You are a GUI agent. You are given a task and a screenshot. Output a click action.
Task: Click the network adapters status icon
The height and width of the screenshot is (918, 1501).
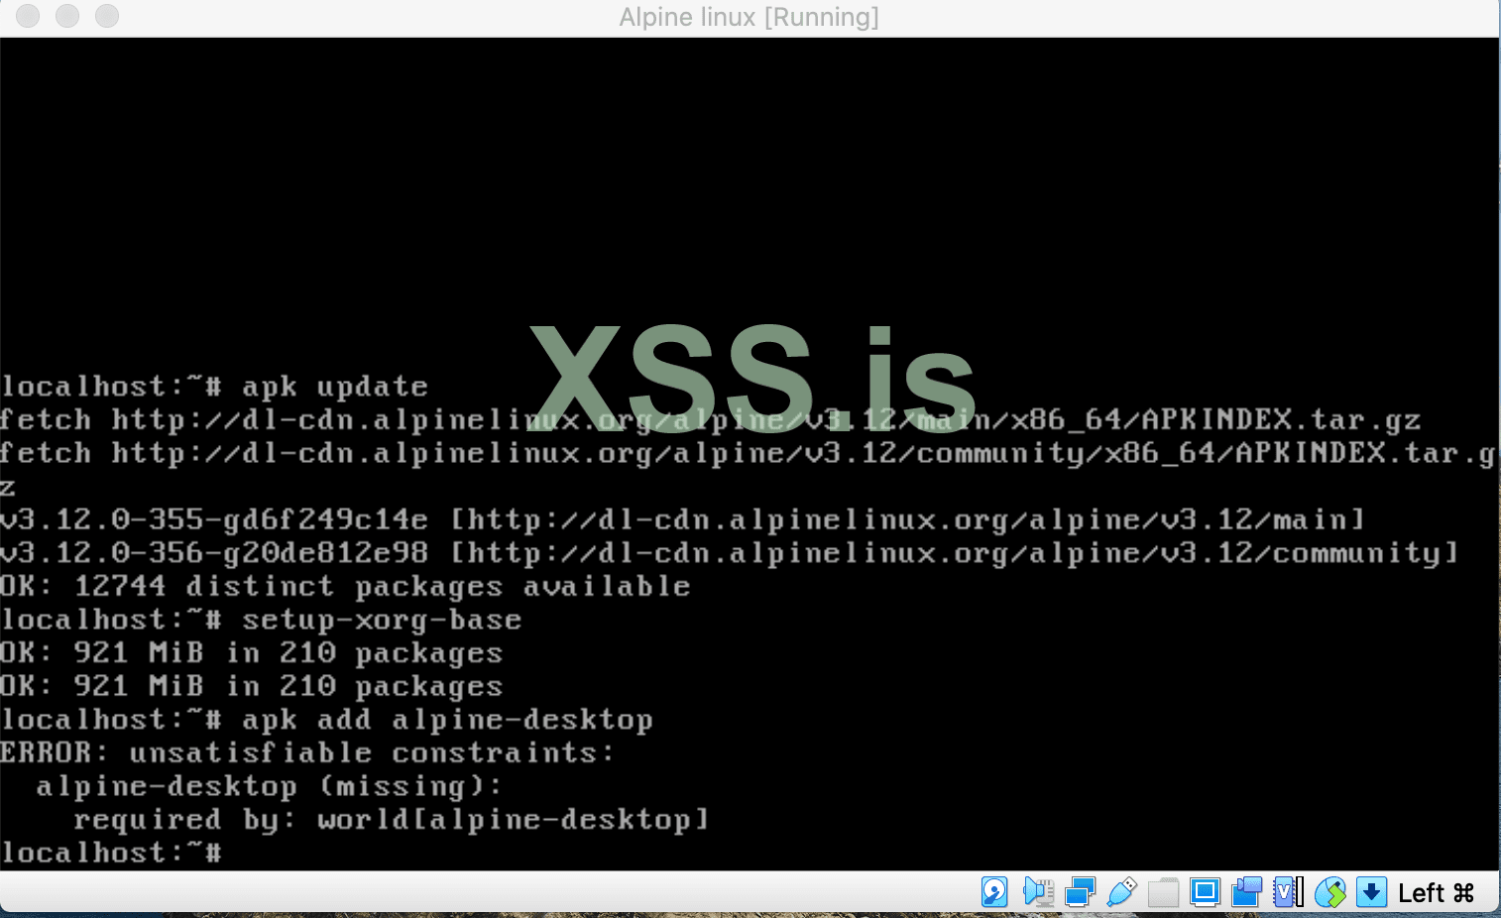click(x=1080, y=892)
